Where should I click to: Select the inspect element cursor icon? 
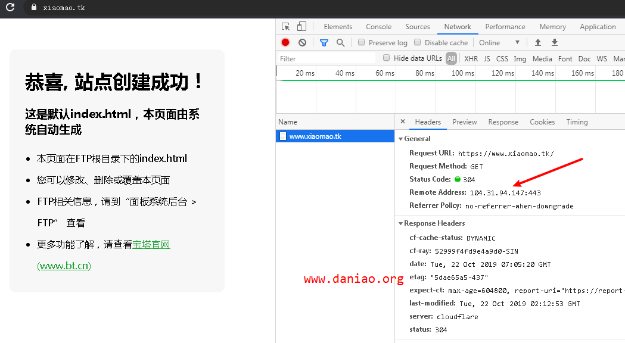tap(285, 26)
